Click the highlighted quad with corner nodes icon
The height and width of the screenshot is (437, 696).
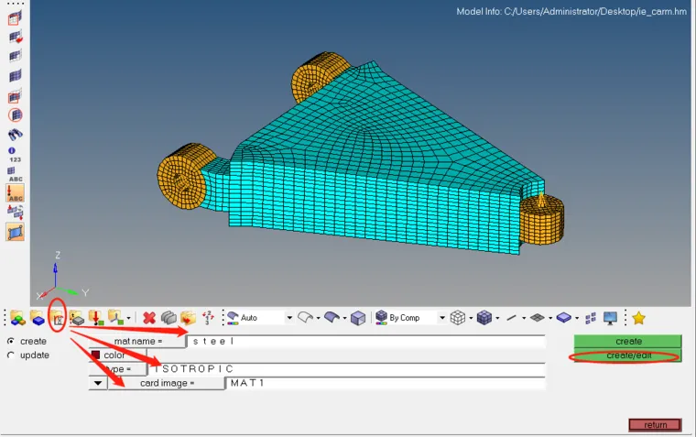point(15,232)
